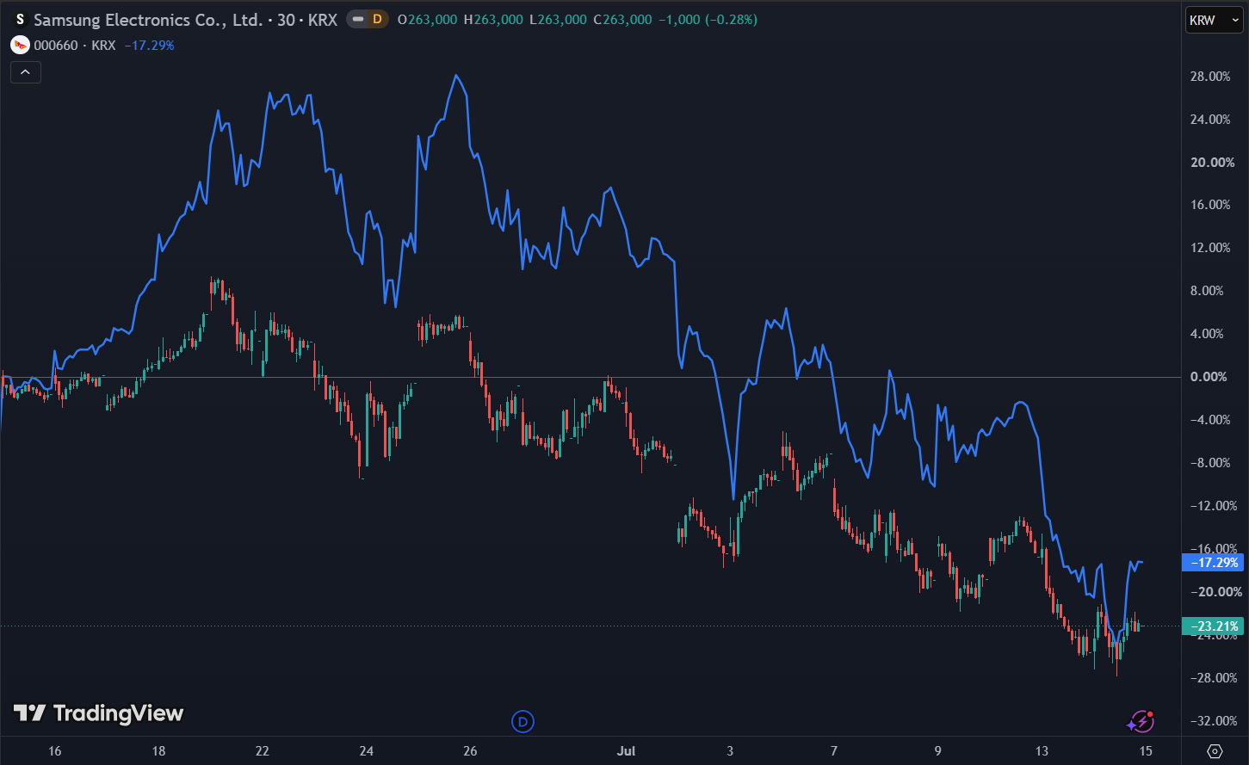Click the 12.00% price scale label
The height and width of the screenshot is (765, 1249).
[1209, 248]
